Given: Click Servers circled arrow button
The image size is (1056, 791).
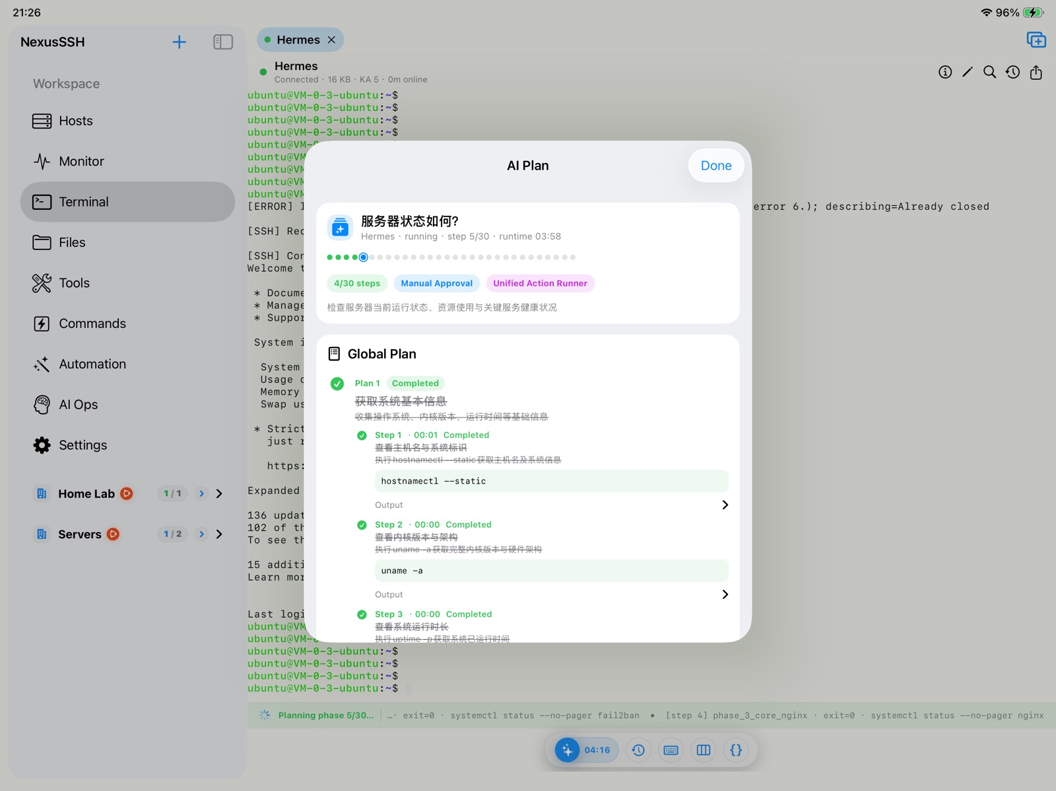Looking at the screenshot, I should click(201, 534).
